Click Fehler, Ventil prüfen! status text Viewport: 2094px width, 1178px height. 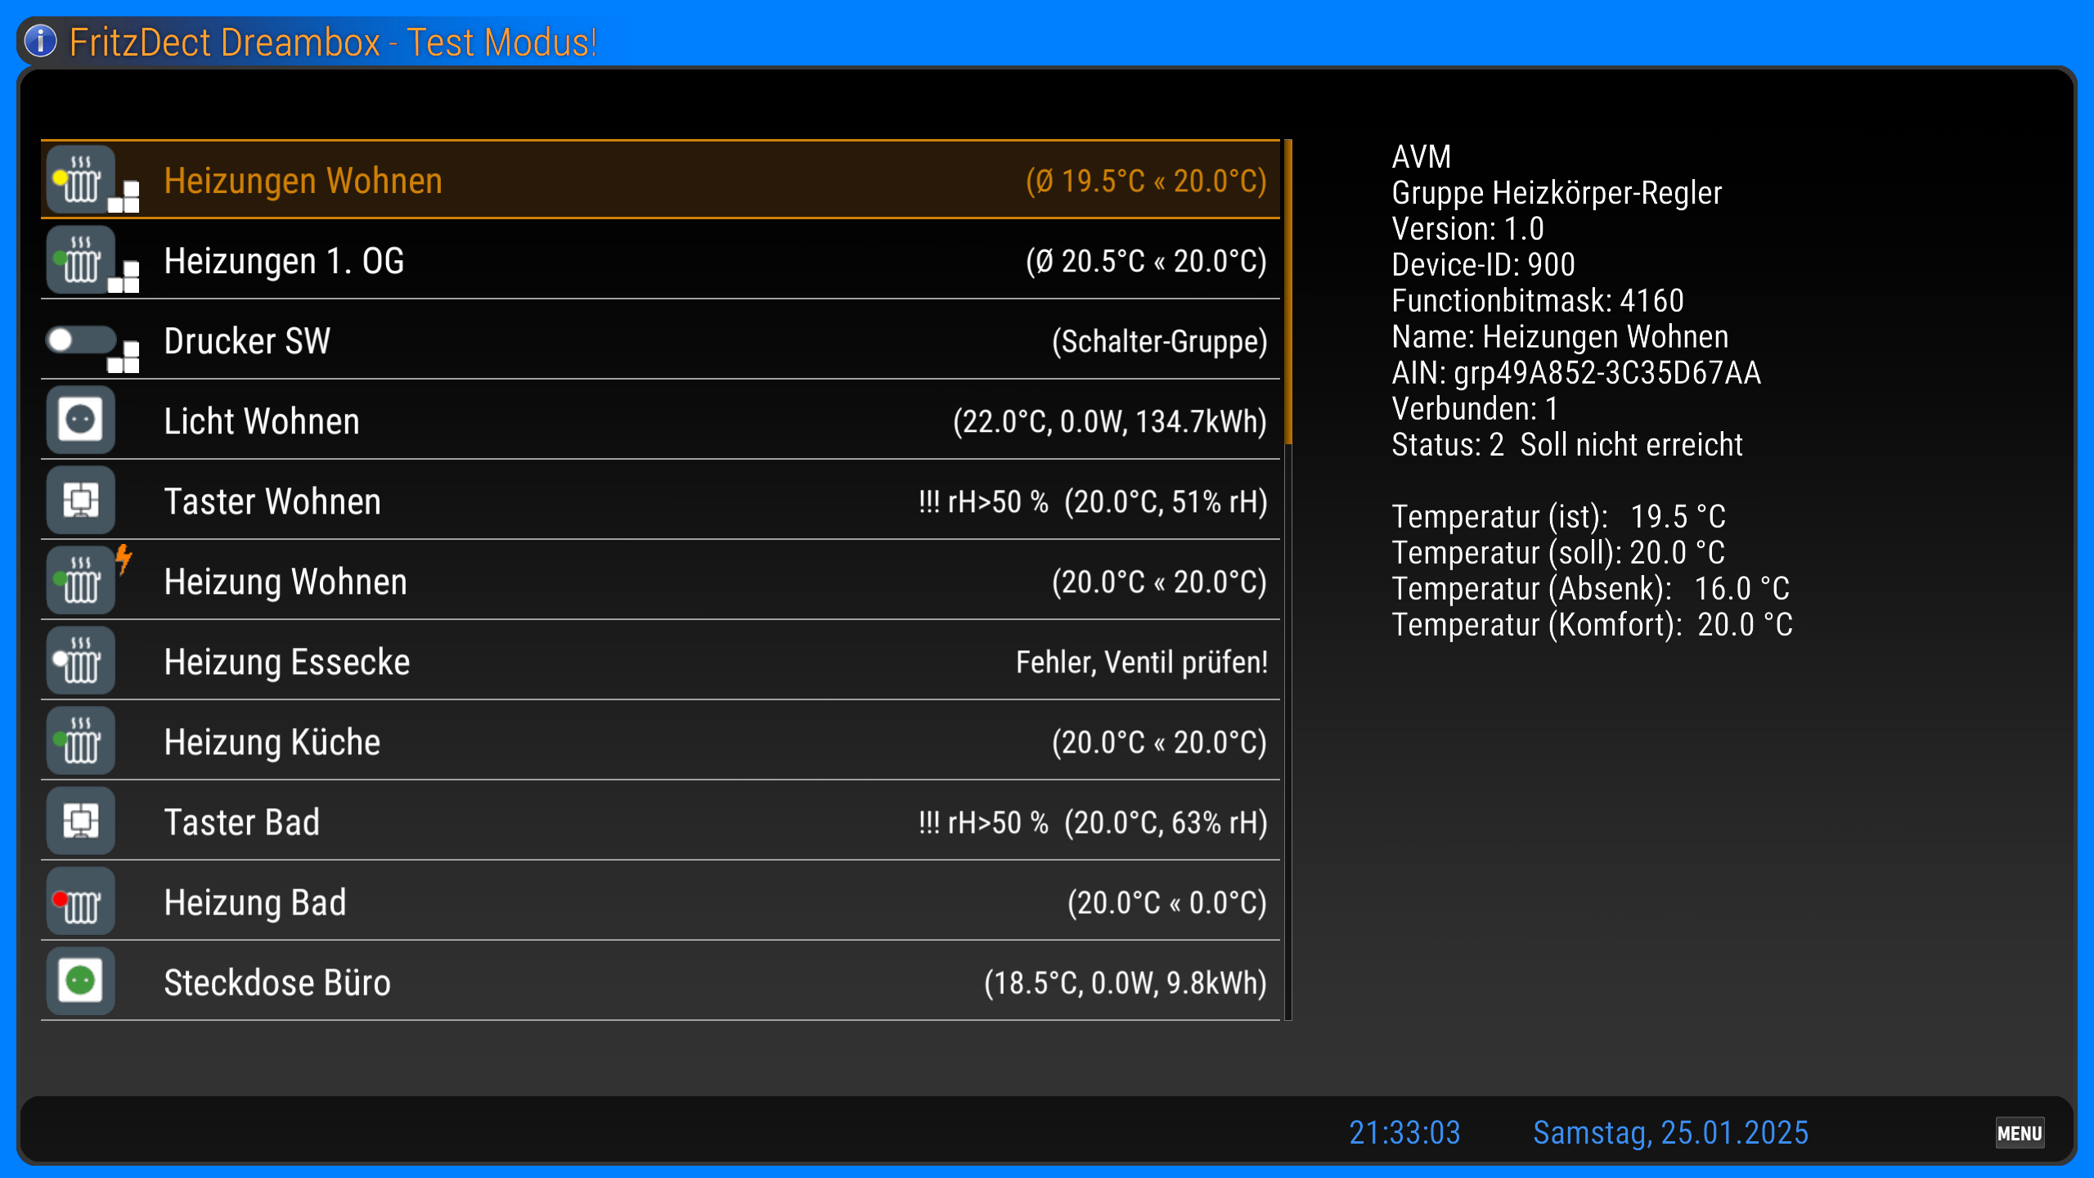pyautogui.click(x=1141, y=662)
